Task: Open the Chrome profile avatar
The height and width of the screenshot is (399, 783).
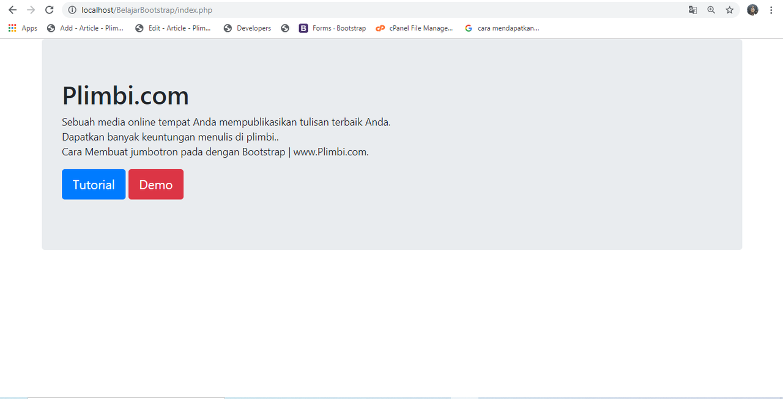Action: (x=752, y=10)
